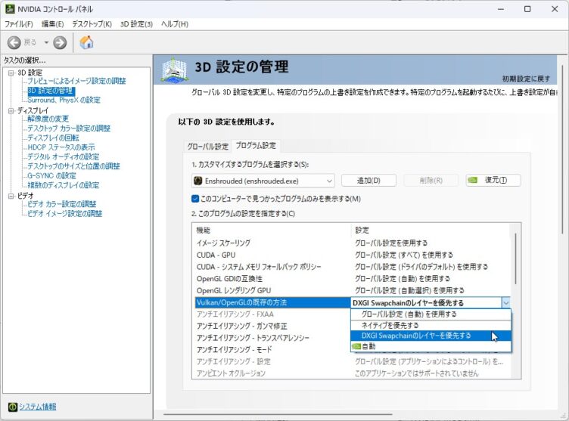
Task: Open 解像度の変更 page
Action: coord(48,119)
